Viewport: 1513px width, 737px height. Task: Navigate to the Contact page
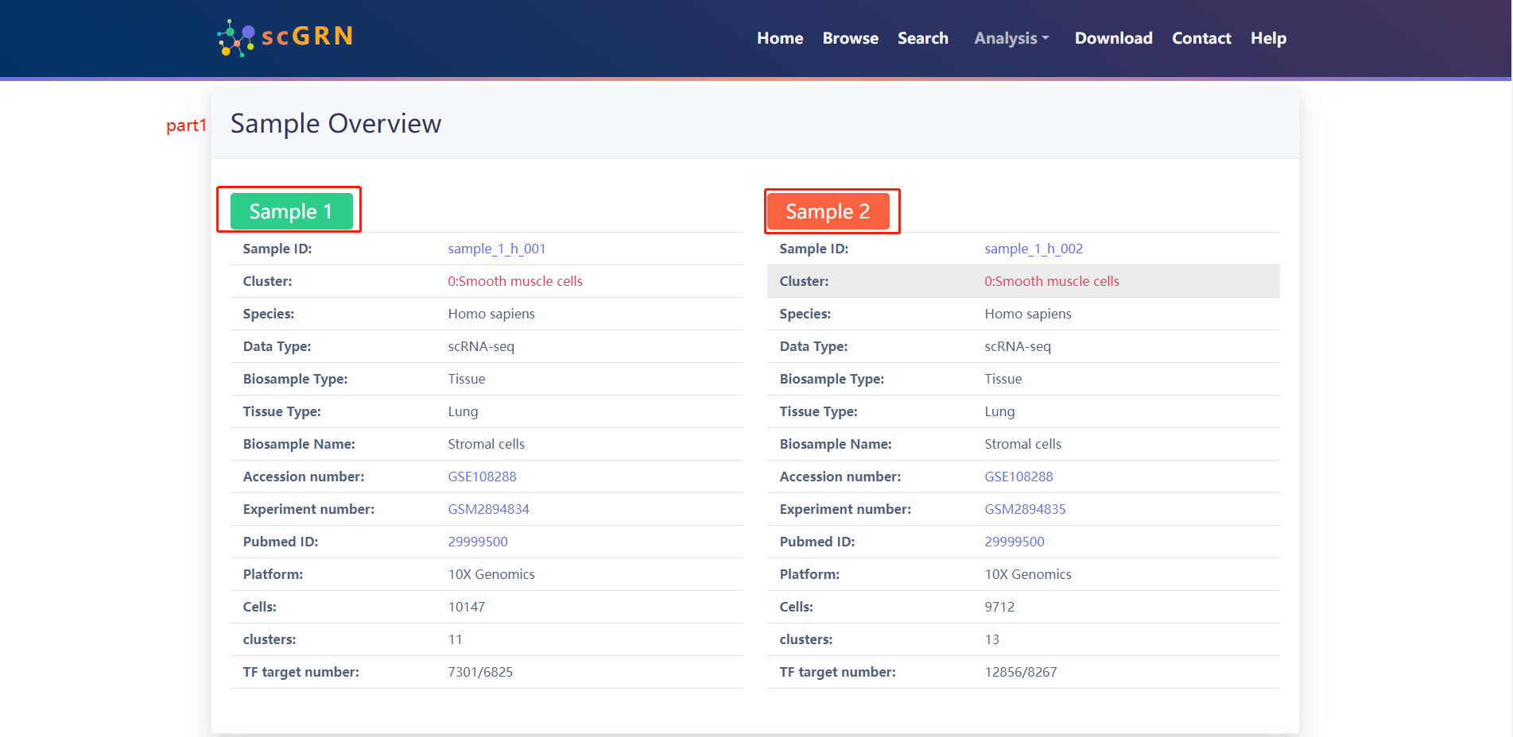coord(1201,38)
